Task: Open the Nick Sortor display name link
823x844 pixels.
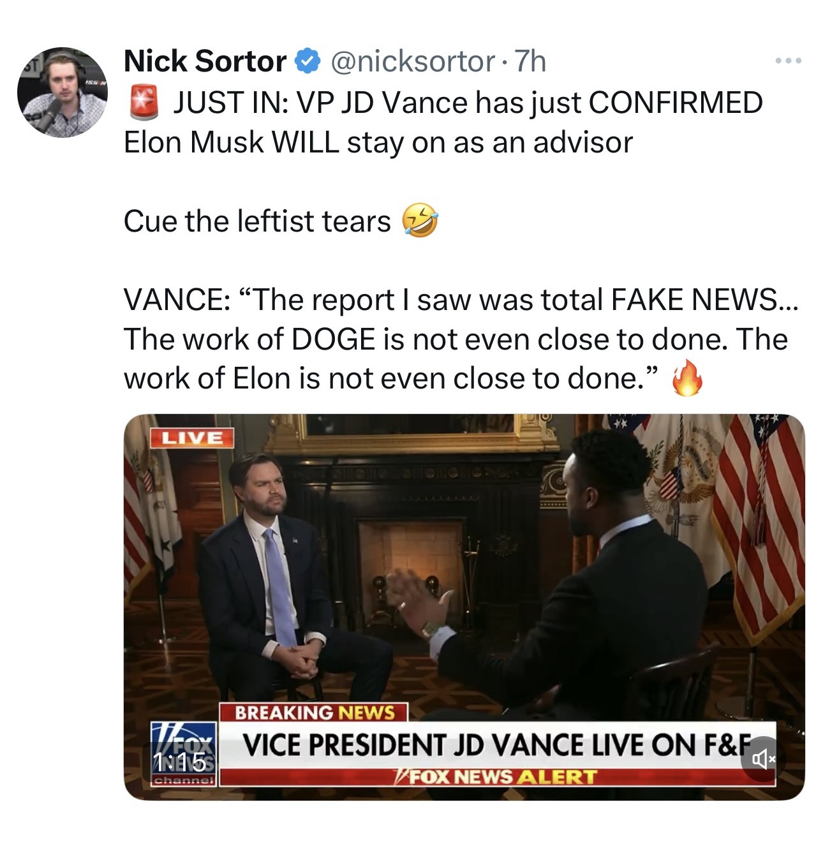Action: [x=205, y=62]
